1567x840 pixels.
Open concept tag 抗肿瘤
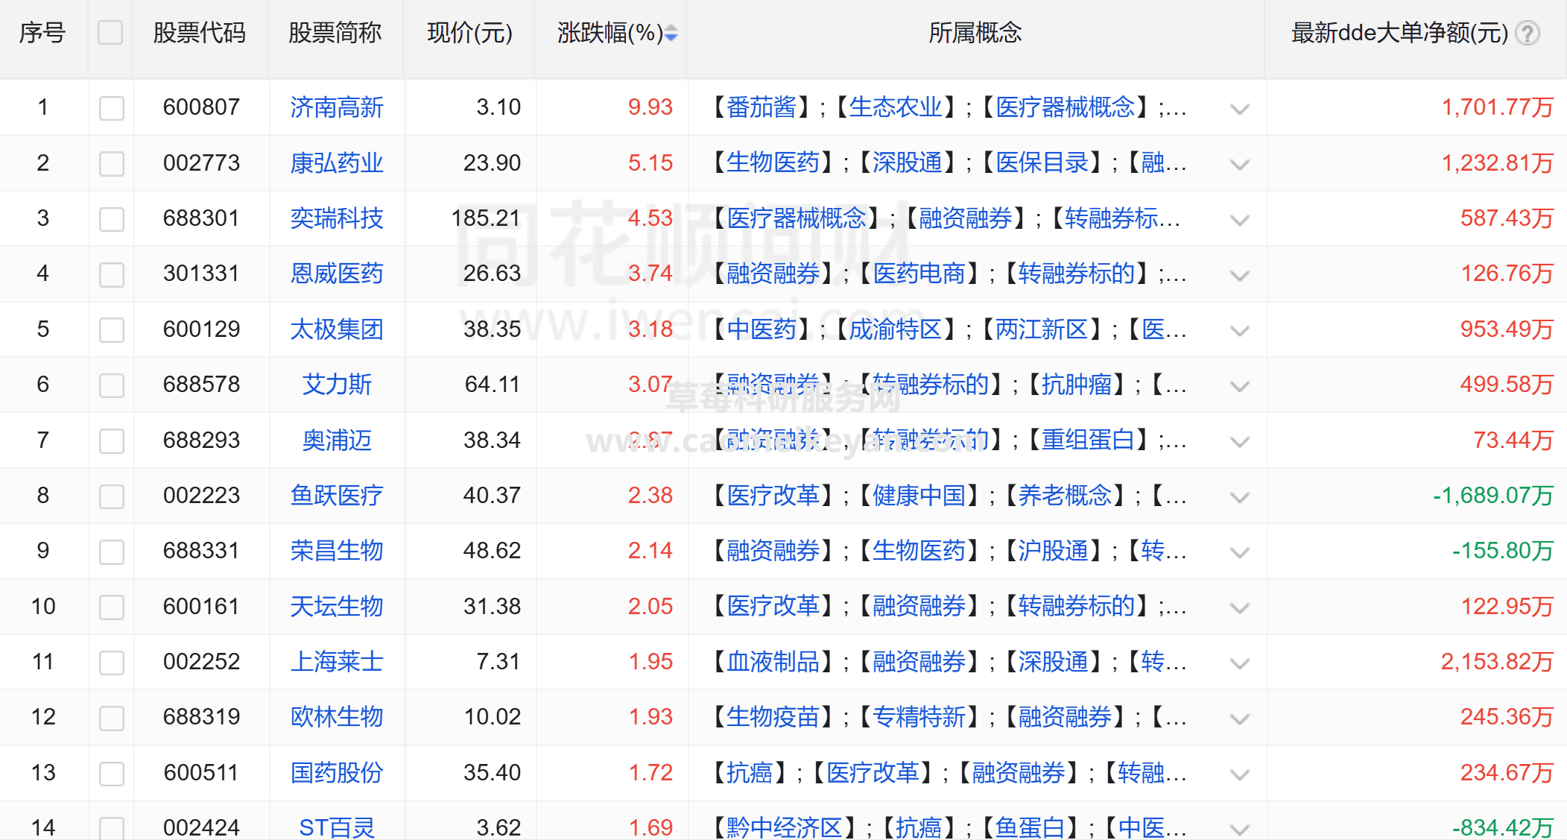[x=1077, y=385]
